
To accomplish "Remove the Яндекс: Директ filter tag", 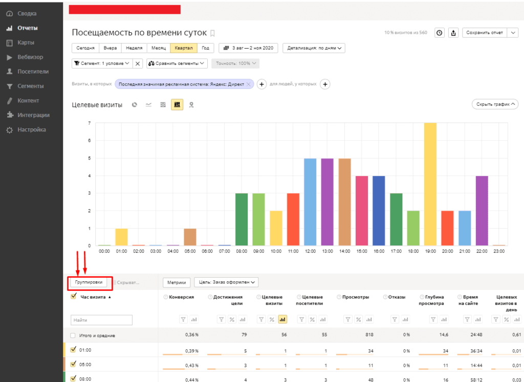I will 249,84.
